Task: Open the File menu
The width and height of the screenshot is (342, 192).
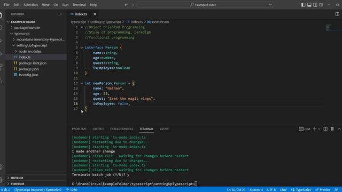Action: pos(6,5)
